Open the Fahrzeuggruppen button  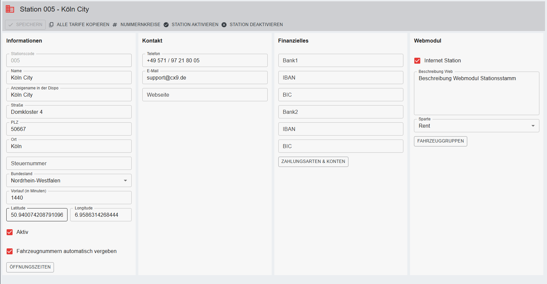coord(440,141)
